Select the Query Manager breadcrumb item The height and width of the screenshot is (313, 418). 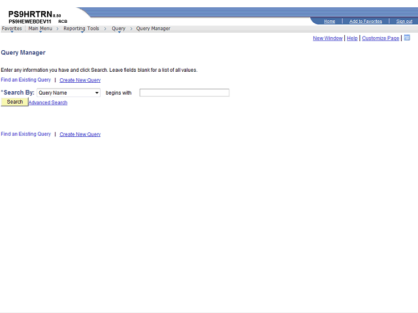(x=153, y=29)
